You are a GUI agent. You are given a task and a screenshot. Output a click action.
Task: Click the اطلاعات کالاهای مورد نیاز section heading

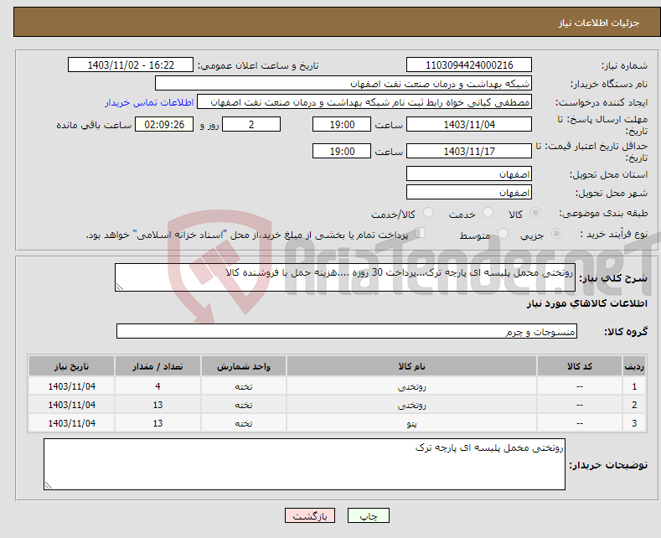pos(586,303)
